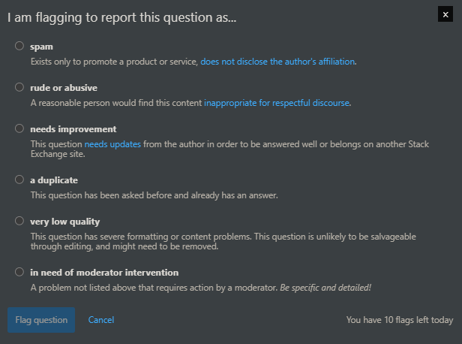Click the "a duplicate" label text
Screen dimensions: 462x344
54,180
